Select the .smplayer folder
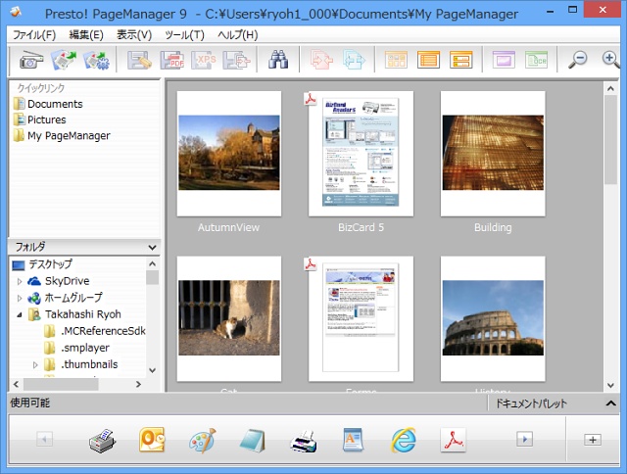627x474 pixels. 76,348
